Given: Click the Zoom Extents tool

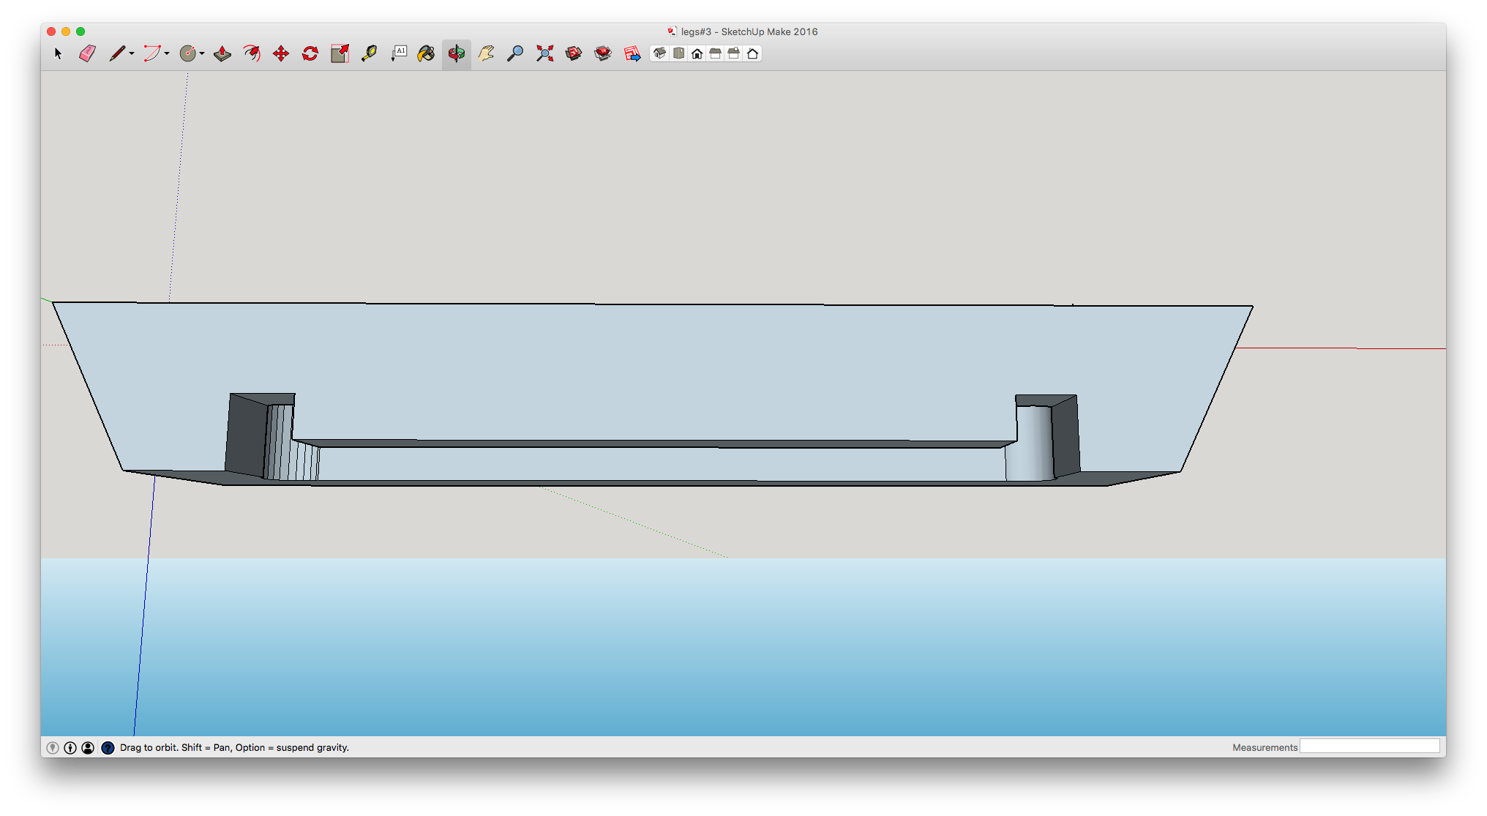Looking at the screenshot, I should point(544,53).
